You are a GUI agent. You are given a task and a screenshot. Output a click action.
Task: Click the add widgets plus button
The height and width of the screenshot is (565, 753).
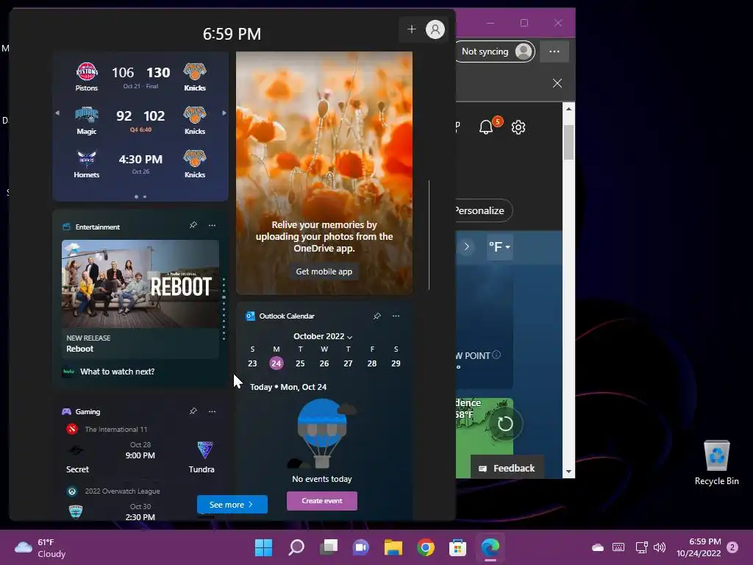(411, 29)
